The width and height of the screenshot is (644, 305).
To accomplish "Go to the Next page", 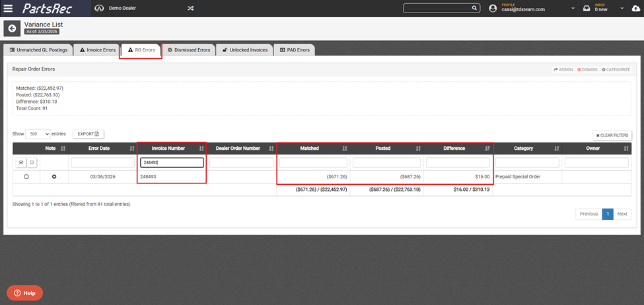I will pyautogui.click(x=622, y=214).
